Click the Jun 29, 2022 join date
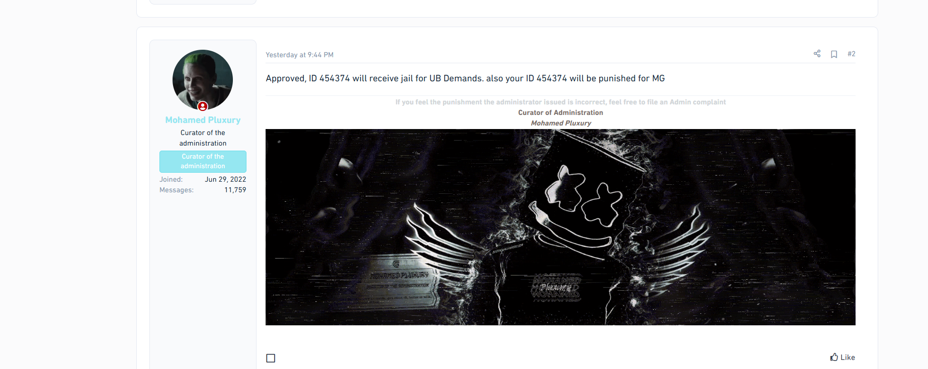928x369 pixels. coord(225,179)
